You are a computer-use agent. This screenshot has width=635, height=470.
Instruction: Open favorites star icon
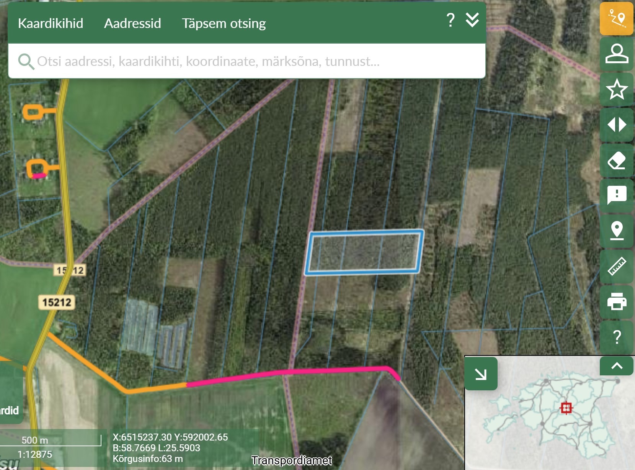[616, 89]
